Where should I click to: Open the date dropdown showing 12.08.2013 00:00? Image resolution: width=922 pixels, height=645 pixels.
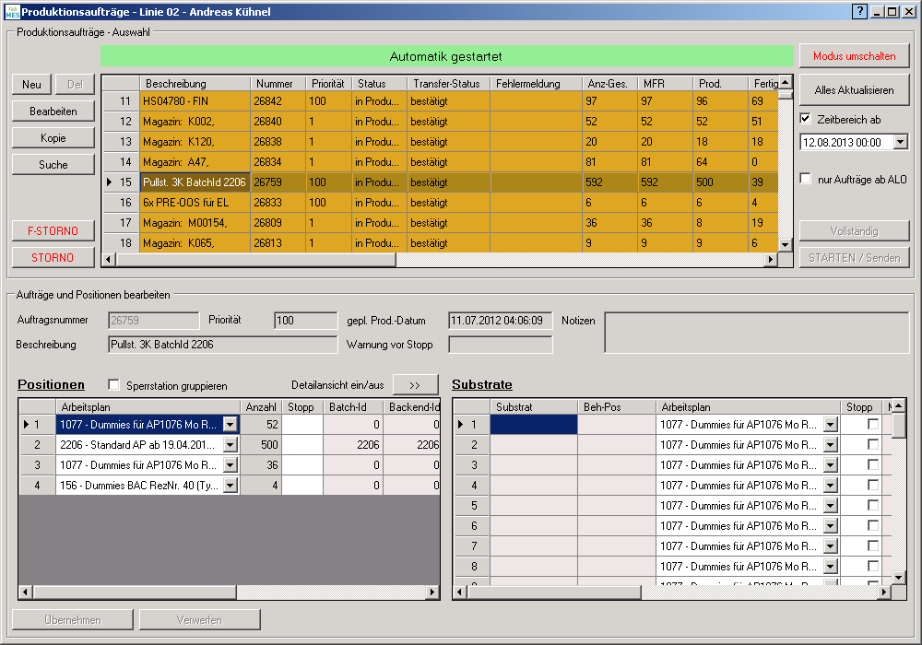900,143
